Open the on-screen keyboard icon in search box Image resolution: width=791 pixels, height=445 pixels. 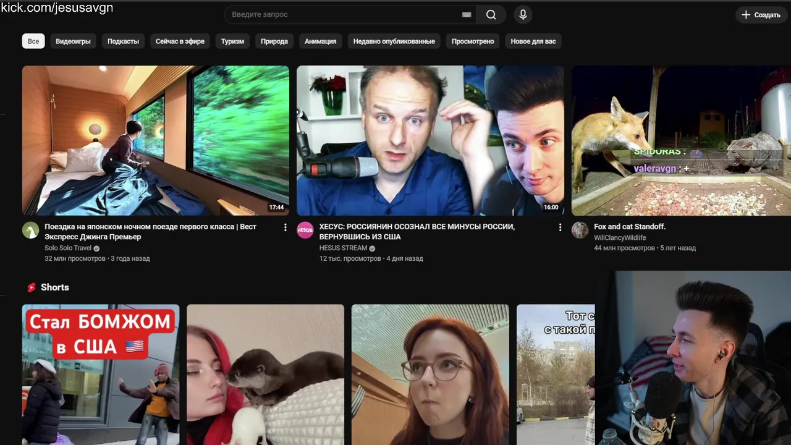click(x=467, y=15)
